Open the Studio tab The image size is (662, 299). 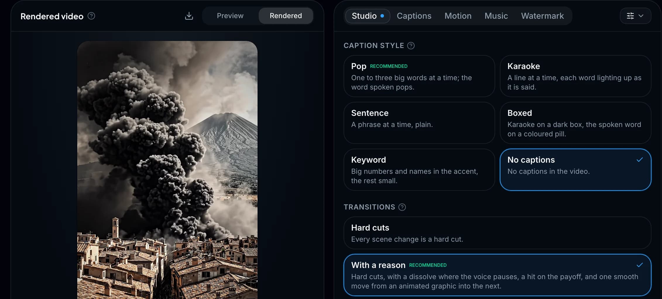(x=368, y=16)
